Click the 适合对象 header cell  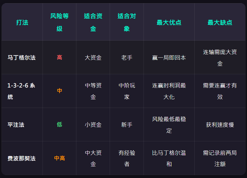tap(127, 22)
